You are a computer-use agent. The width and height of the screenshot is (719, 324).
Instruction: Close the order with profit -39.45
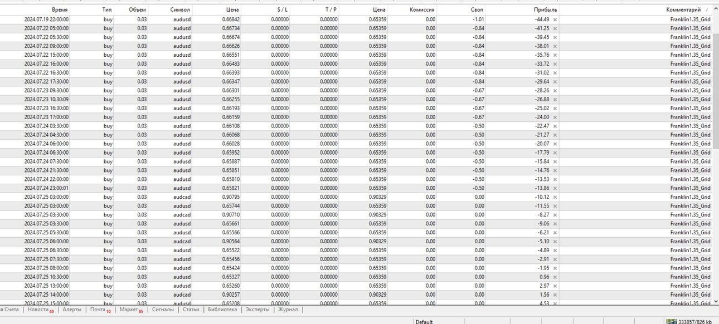(555, 37)
